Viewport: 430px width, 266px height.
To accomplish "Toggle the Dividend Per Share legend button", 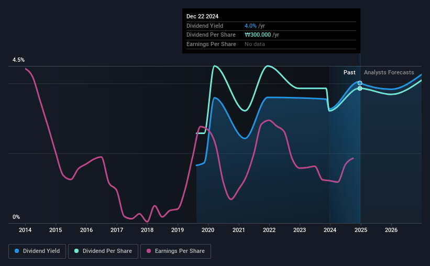I will [x=103, y=251].
